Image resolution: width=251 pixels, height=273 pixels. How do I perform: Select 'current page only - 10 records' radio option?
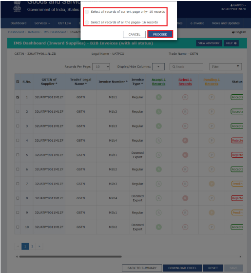tap(87, 12)
